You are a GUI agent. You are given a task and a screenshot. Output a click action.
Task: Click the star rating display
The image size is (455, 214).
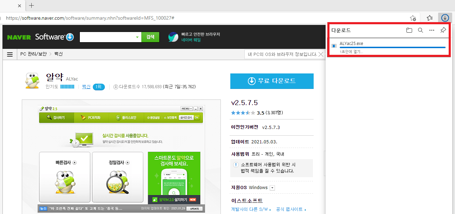point(243,113)
